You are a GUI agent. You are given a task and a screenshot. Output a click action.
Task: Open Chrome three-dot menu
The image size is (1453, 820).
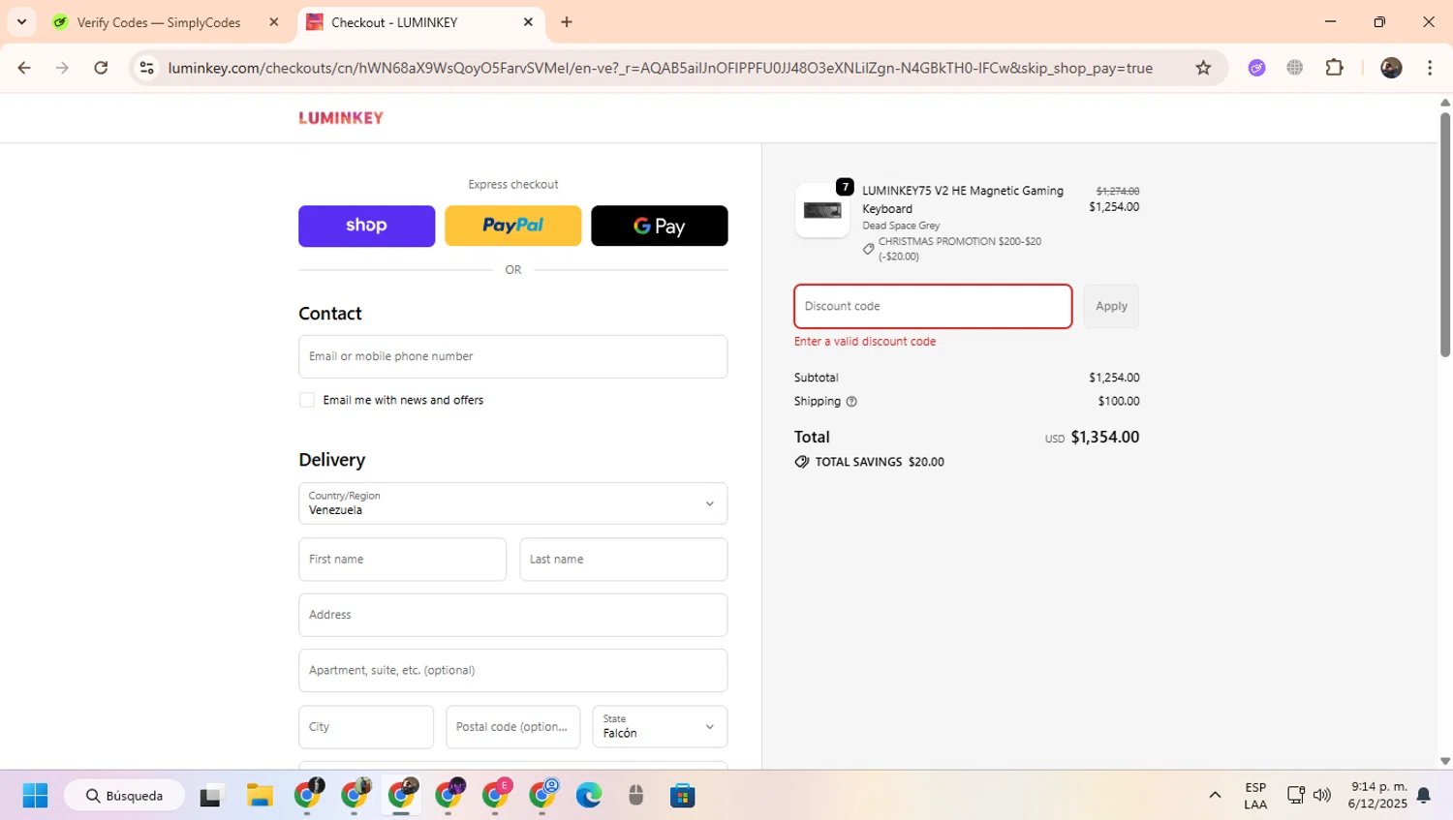click(1430, 68)
